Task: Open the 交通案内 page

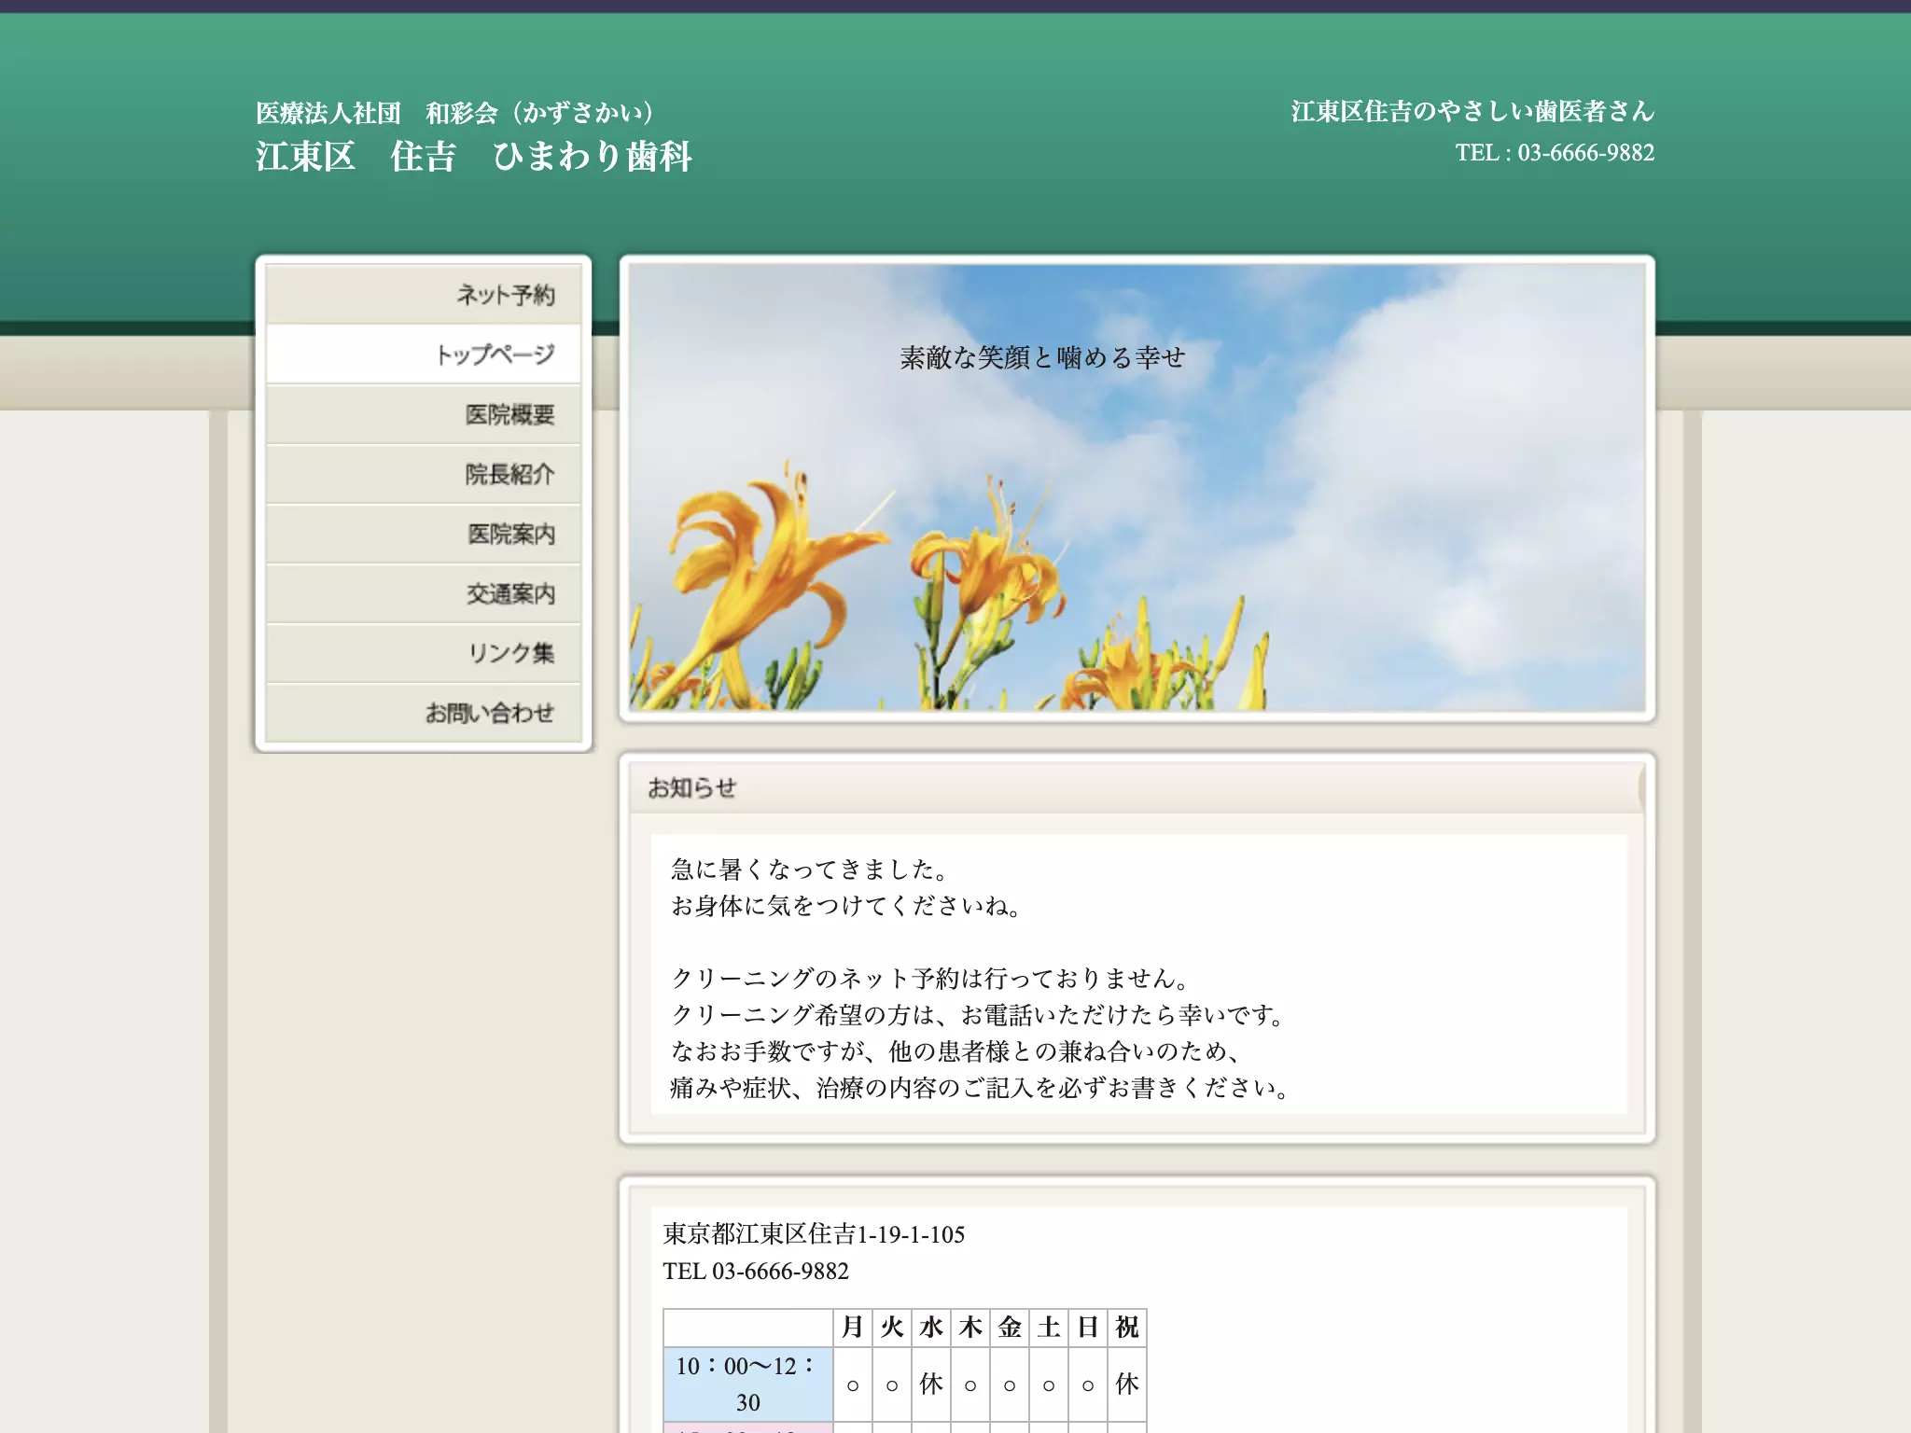Action: [x=423, y=592]
